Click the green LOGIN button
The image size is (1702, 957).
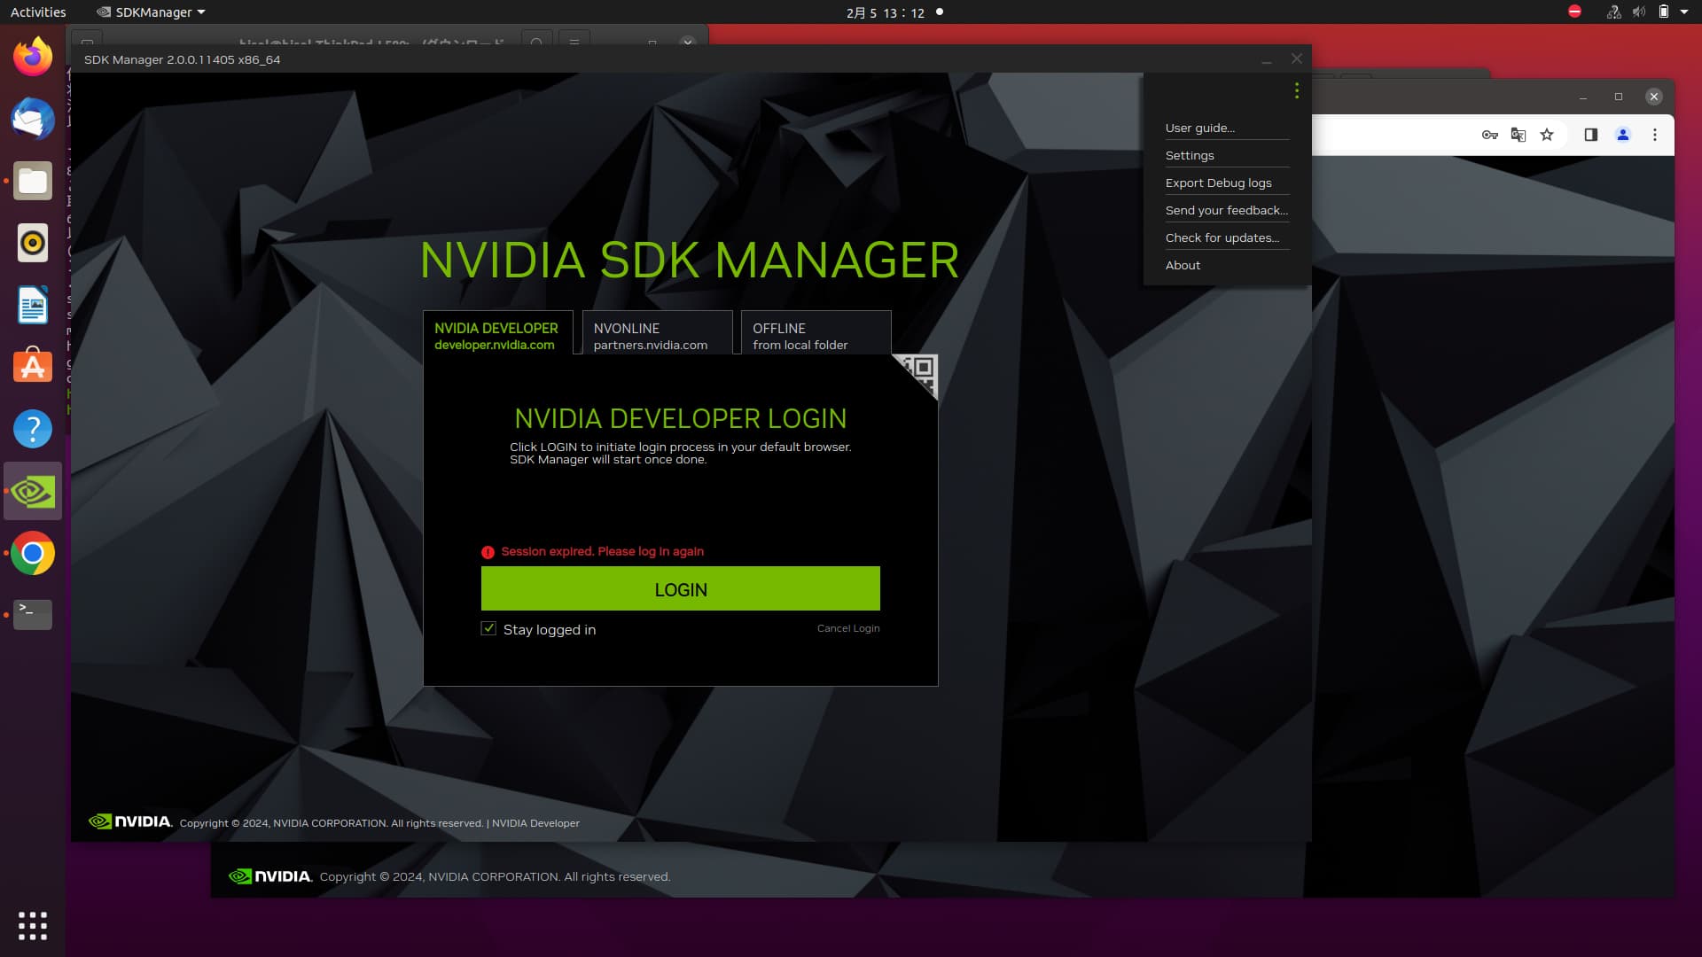680,588
